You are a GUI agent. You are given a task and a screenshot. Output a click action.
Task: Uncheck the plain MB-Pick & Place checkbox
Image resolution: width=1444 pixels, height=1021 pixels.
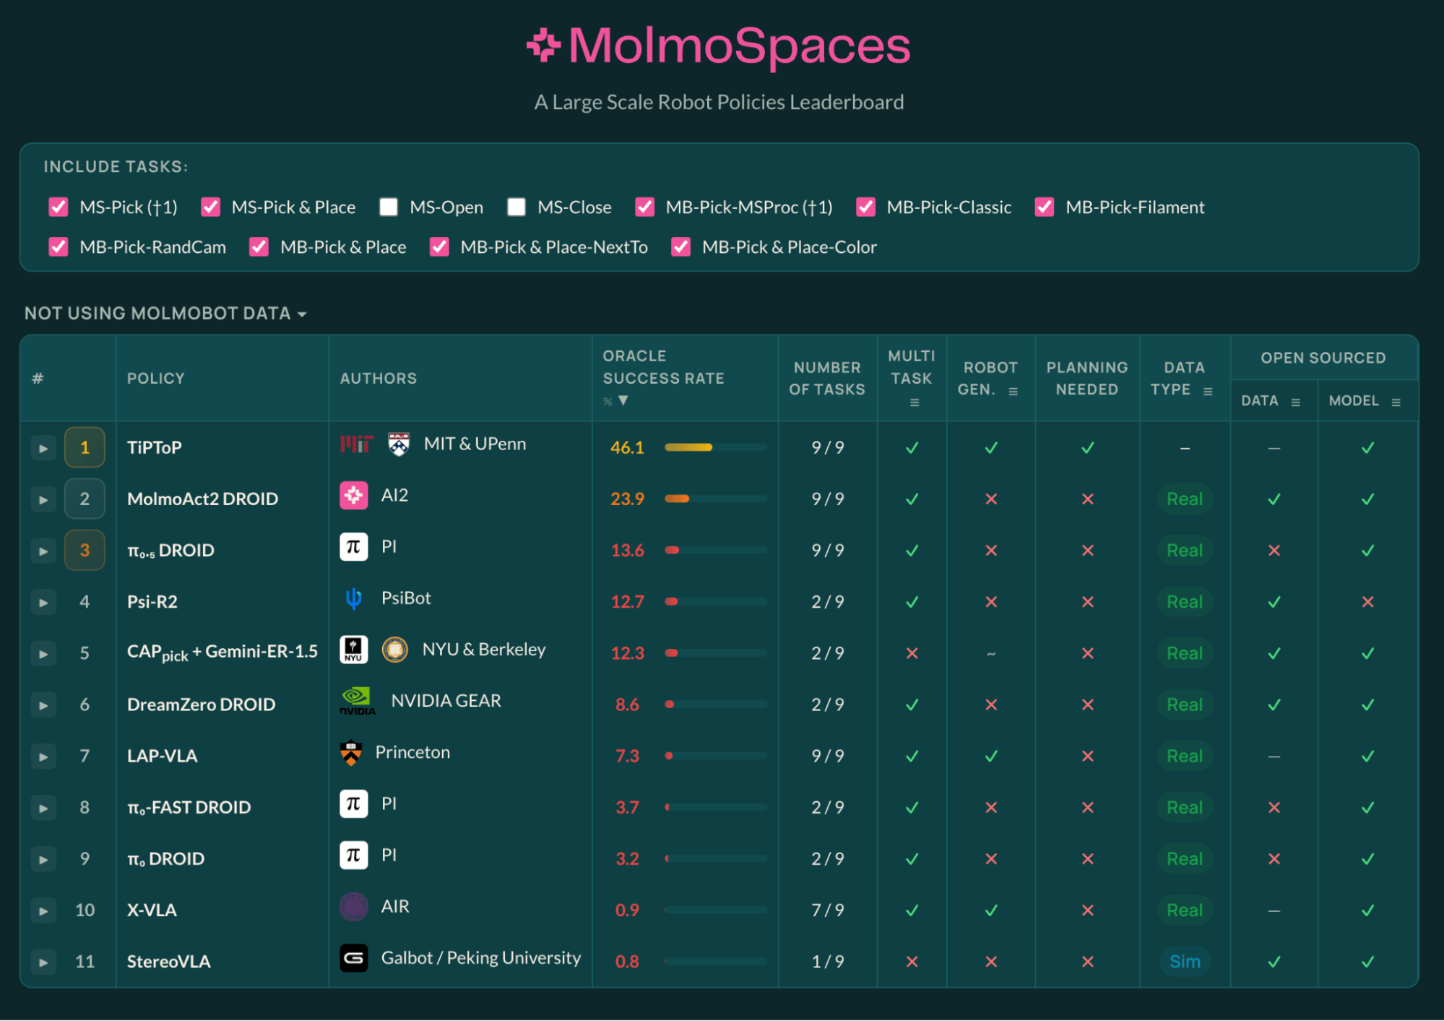pyautogui.click(x=259, y=247)
